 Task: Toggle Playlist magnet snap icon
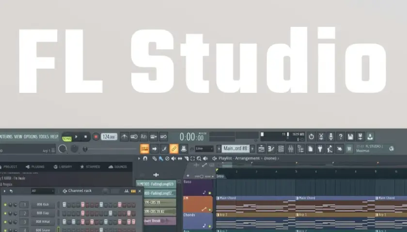tap(145, 159)
